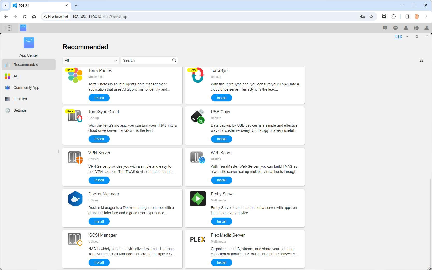Viewport: 432px width, 270px height.
Task: Install USB Copy
Action: pyautogui.click(x=221, y=139)
